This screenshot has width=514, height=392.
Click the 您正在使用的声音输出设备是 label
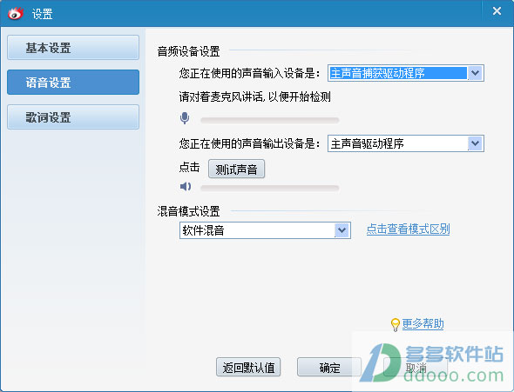pos(249,143)
